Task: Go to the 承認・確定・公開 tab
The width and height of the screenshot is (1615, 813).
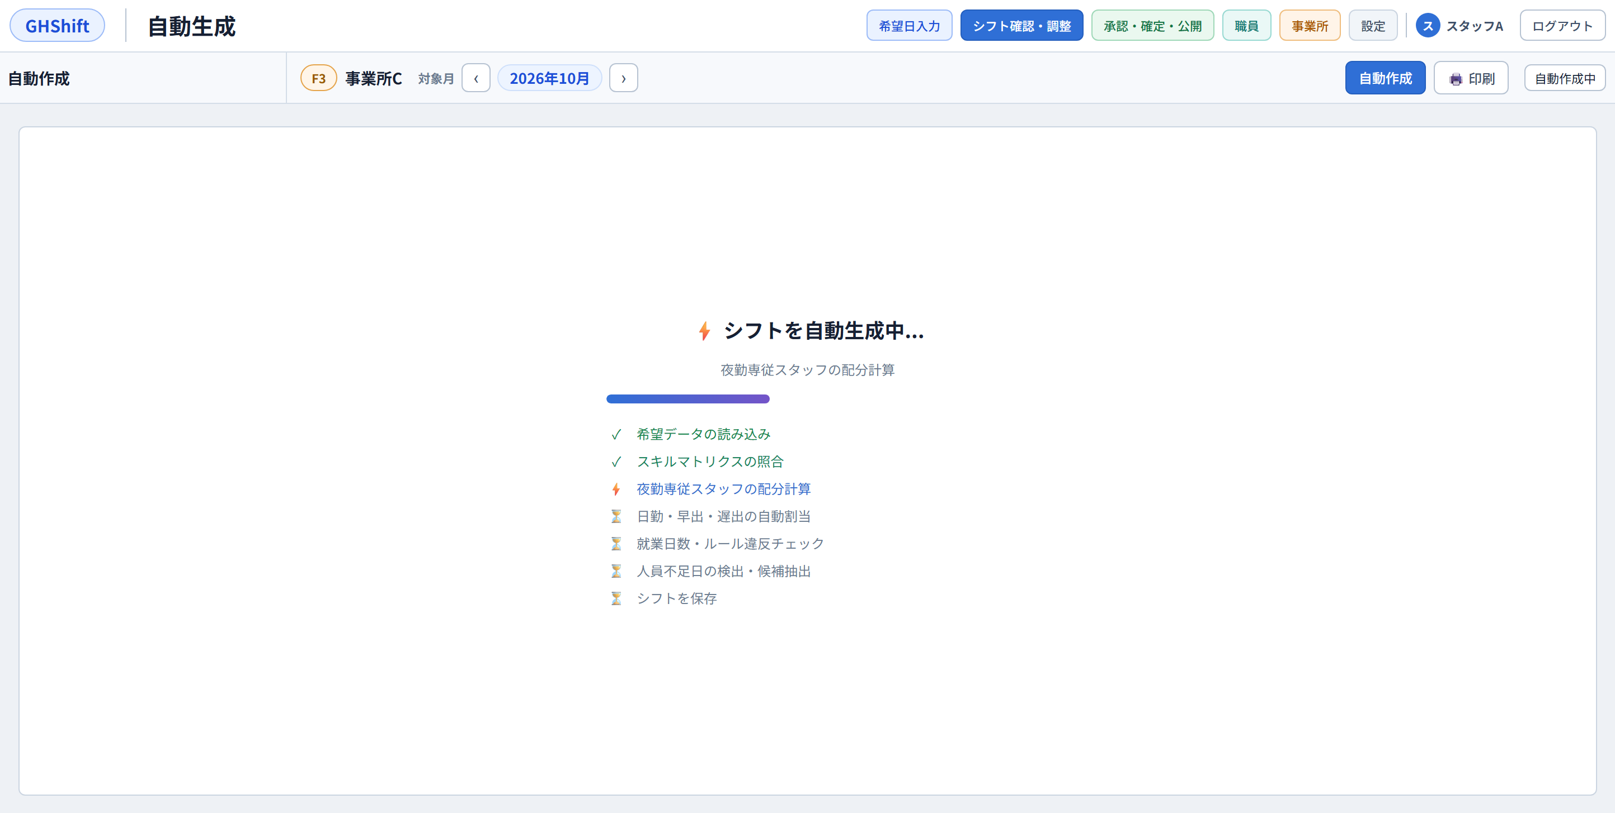Action: click(1152, 26)
